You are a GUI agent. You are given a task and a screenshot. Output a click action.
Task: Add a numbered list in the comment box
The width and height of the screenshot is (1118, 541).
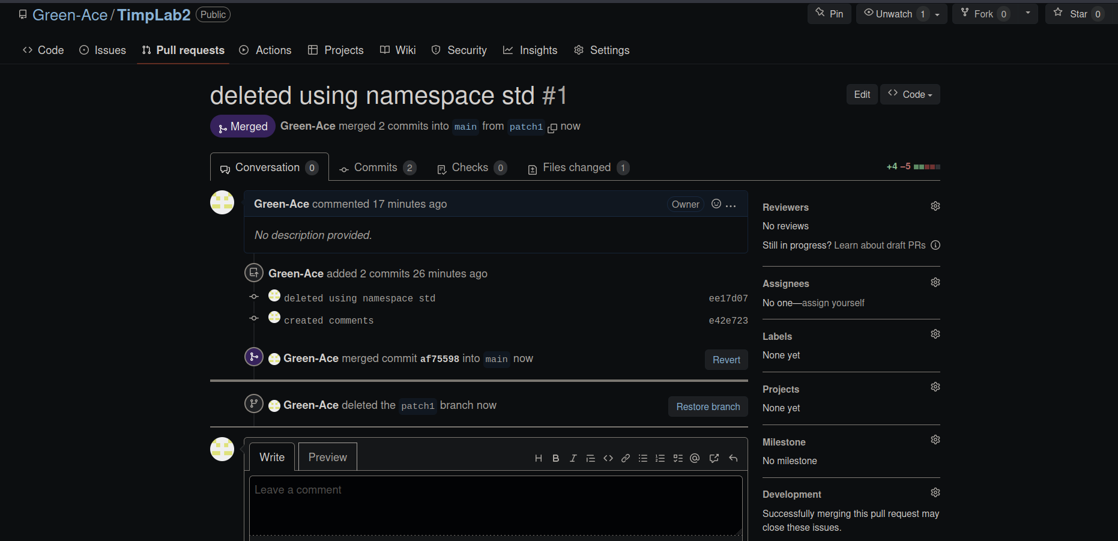point(660,458)
